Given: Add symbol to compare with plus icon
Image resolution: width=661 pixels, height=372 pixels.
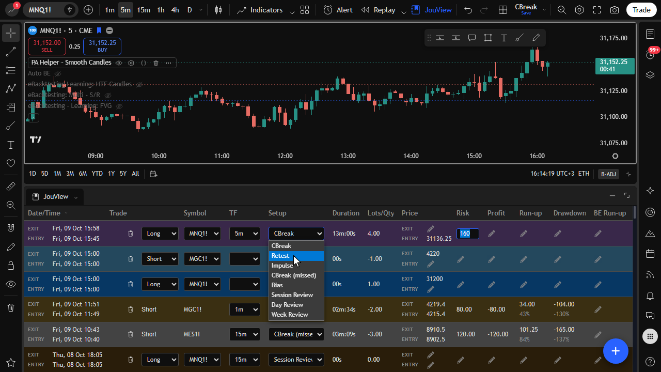Looking at the screenshot, I should [x=88, y=10].
